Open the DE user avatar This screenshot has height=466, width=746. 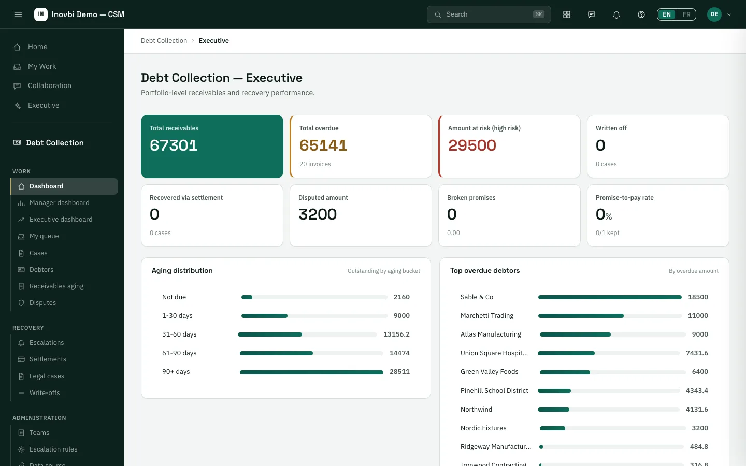pos(714,14)
